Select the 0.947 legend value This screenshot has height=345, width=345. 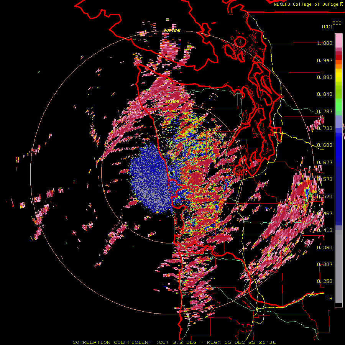(x=325, y=60)
